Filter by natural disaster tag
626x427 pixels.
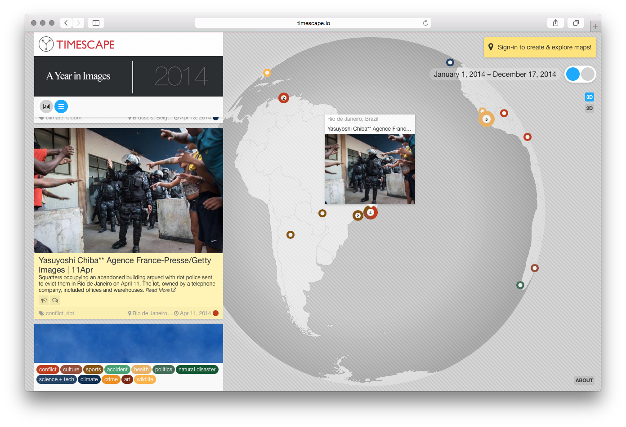[197, 370]
